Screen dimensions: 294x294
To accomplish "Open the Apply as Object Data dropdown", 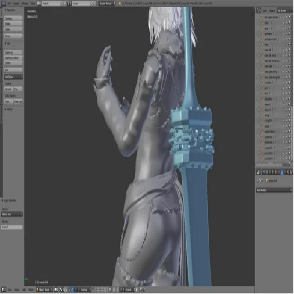I will coord(12,214).
